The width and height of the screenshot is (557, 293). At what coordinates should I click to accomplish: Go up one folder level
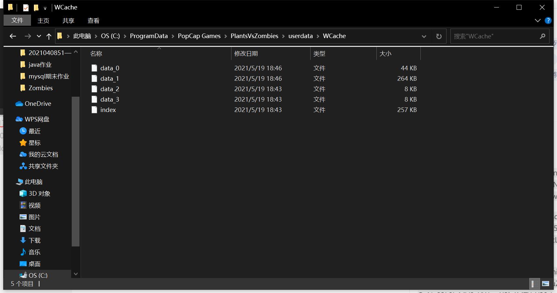(49, 36)
